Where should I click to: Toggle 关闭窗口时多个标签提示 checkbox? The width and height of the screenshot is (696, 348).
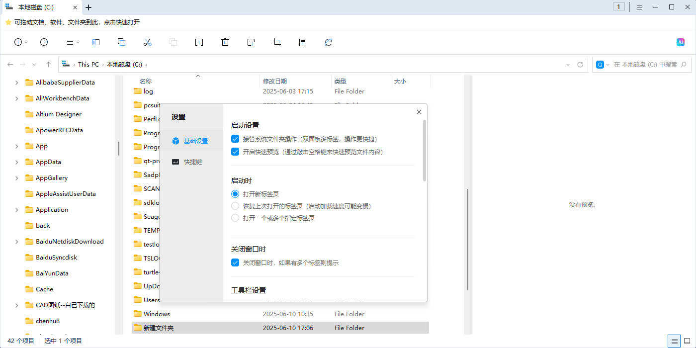[236, 262]
